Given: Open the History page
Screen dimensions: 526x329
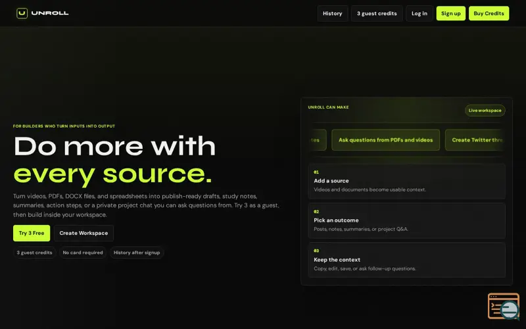Looking at the screenshot, I should [333, 13].
